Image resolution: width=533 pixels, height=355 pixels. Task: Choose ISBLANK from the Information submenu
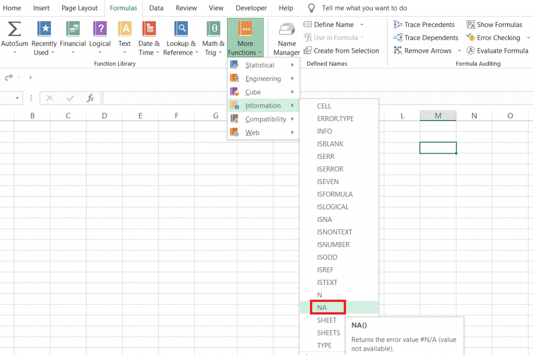click(330, 143)
